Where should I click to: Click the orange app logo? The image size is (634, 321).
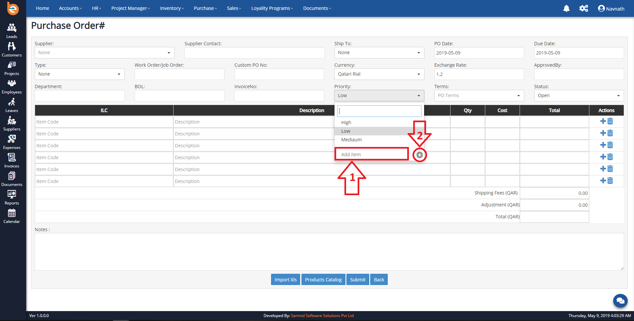pos(13,9)
